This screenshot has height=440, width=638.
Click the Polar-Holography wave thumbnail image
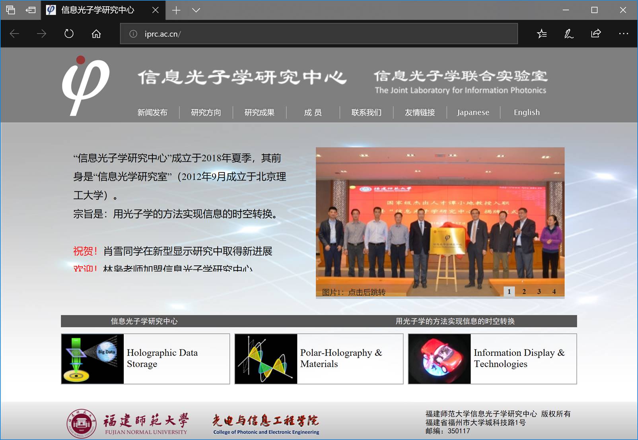coord(266,359)
